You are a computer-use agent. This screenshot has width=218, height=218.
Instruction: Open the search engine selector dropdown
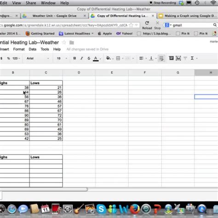pyautogui.click(x=168, y=25)
